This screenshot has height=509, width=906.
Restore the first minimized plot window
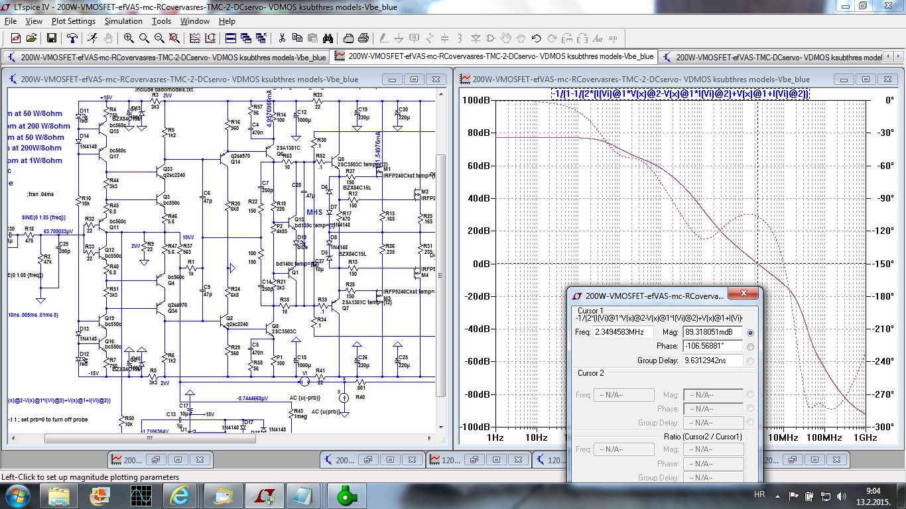click(156, 459)
